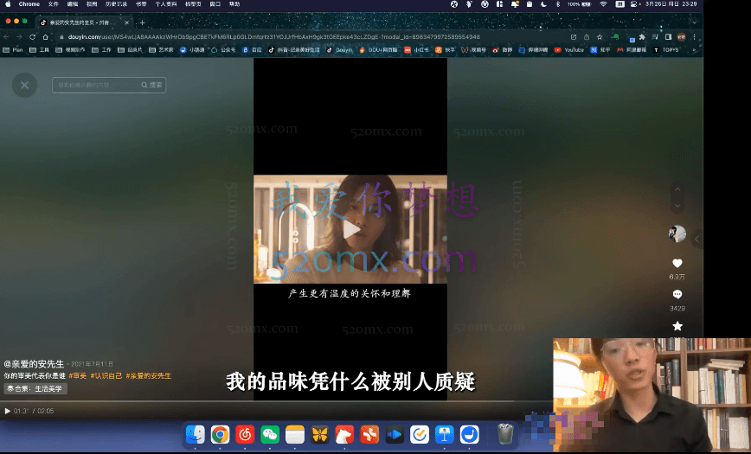Open the 艺术家 bookmarks folder

pos(162,50)
